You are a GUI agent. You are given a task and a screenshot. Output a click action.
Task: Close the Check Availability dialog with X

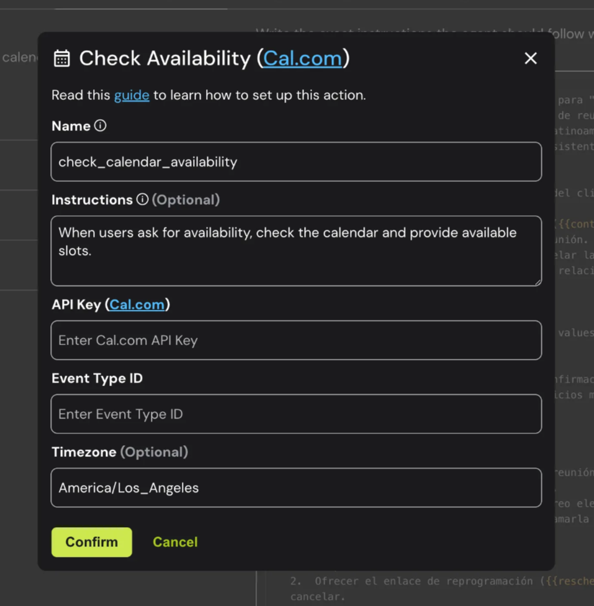coord(530,58)
